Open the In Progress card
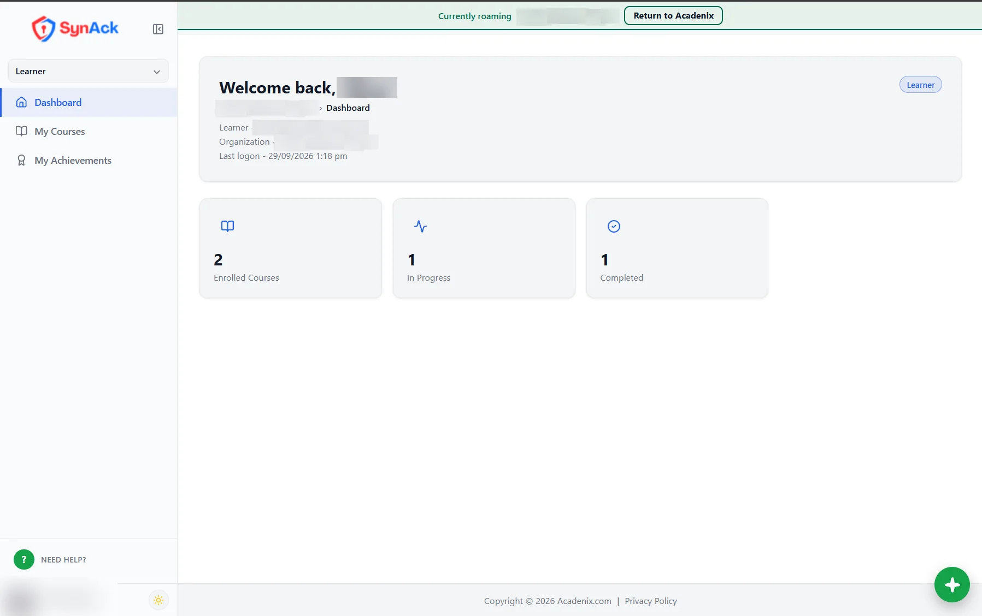The image size is (982, 616). [484, 248]
